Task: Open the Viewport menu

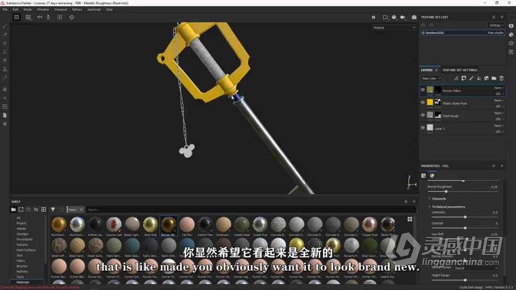Action: click(60, 9)
